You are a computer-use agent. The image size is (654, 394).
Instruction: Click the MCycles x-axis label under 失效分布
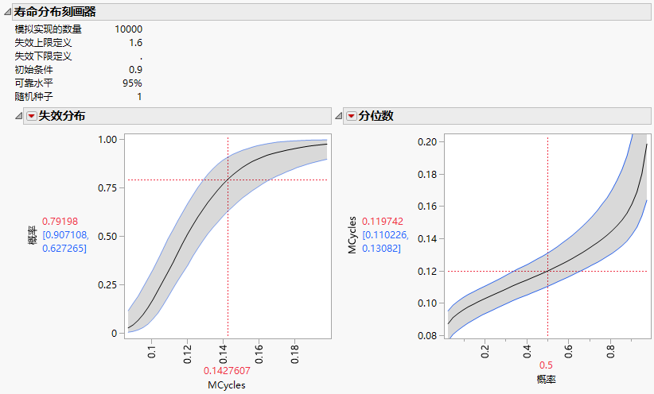pos(227,385)
